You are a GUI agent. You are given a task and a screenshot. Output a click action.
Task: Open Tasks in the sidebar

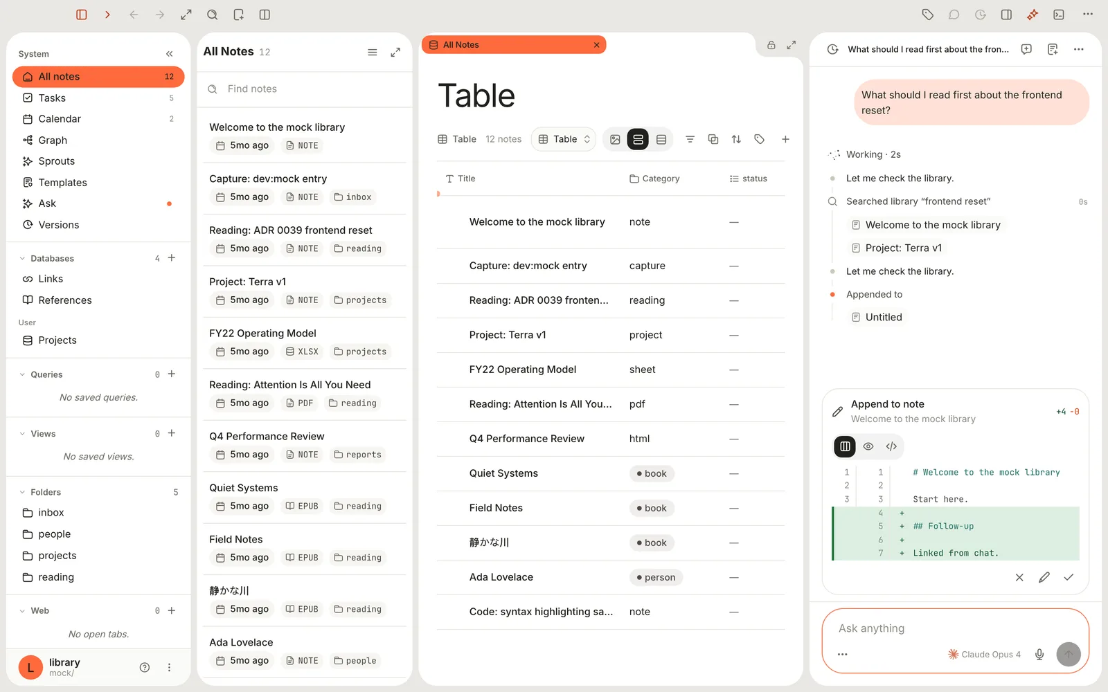click(98, 98)
